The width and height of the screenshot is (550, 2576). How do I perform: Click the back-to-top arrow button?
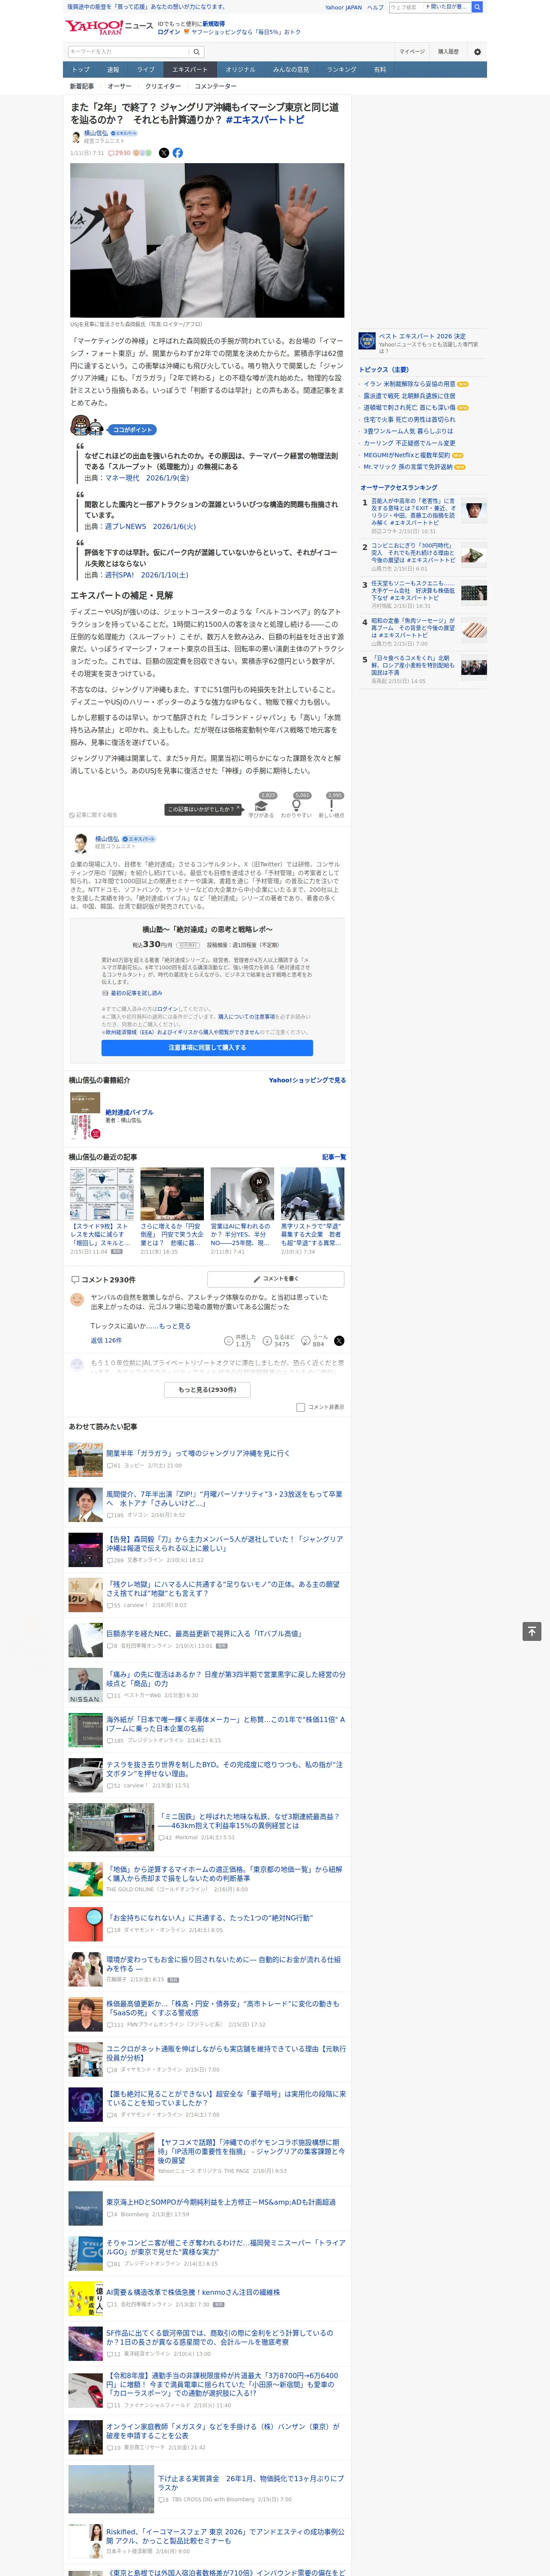tap(532, 1631)
